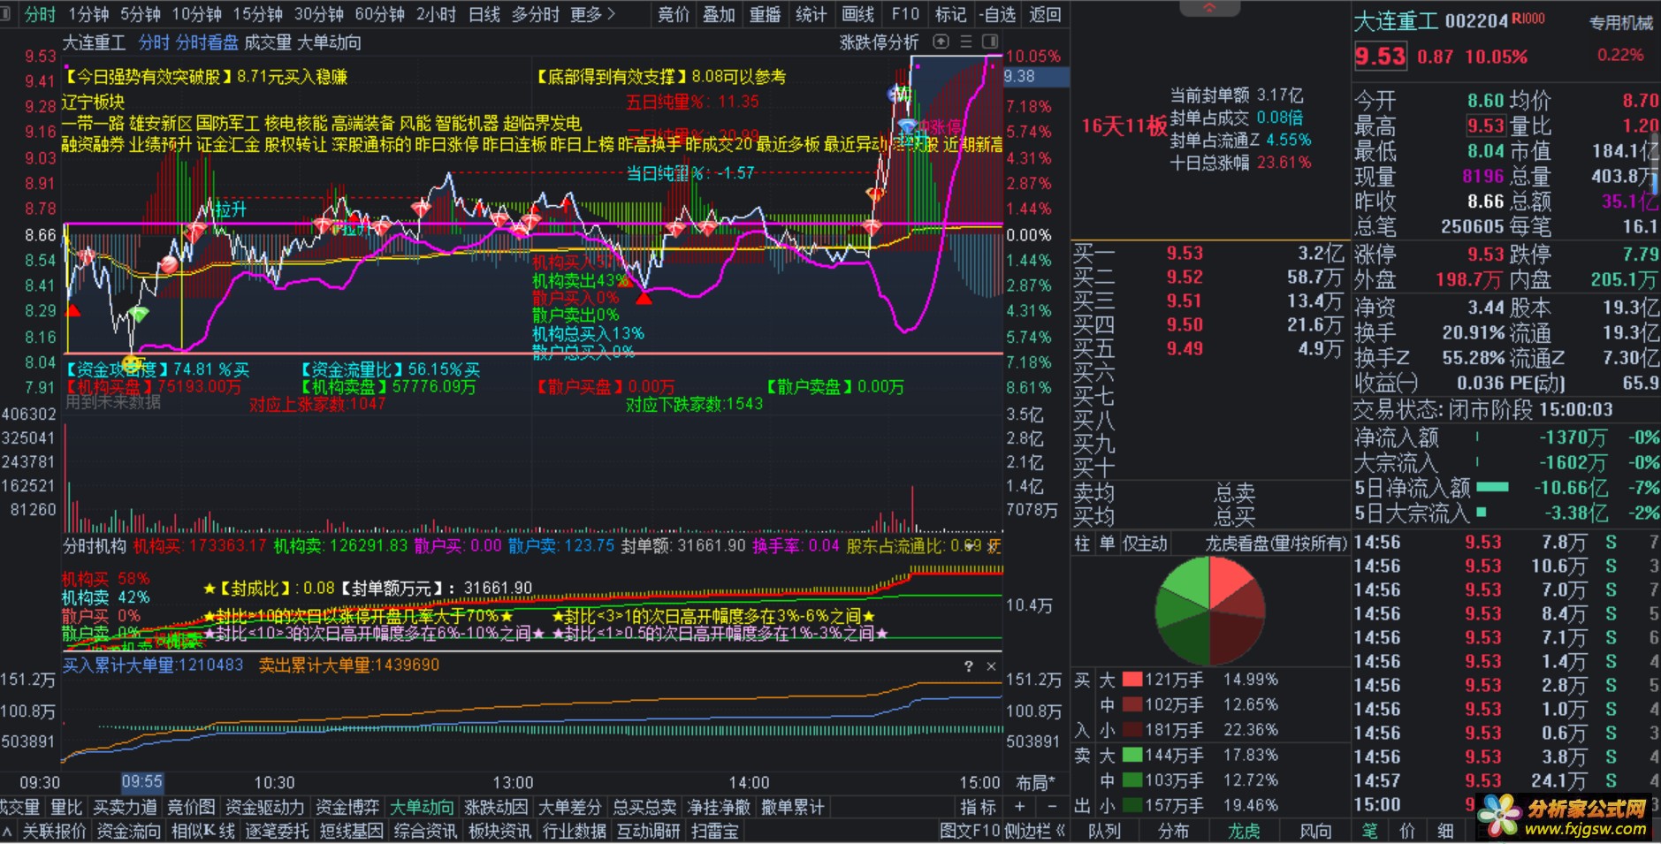Open the 多分时 multi-day option

point(536,14)
